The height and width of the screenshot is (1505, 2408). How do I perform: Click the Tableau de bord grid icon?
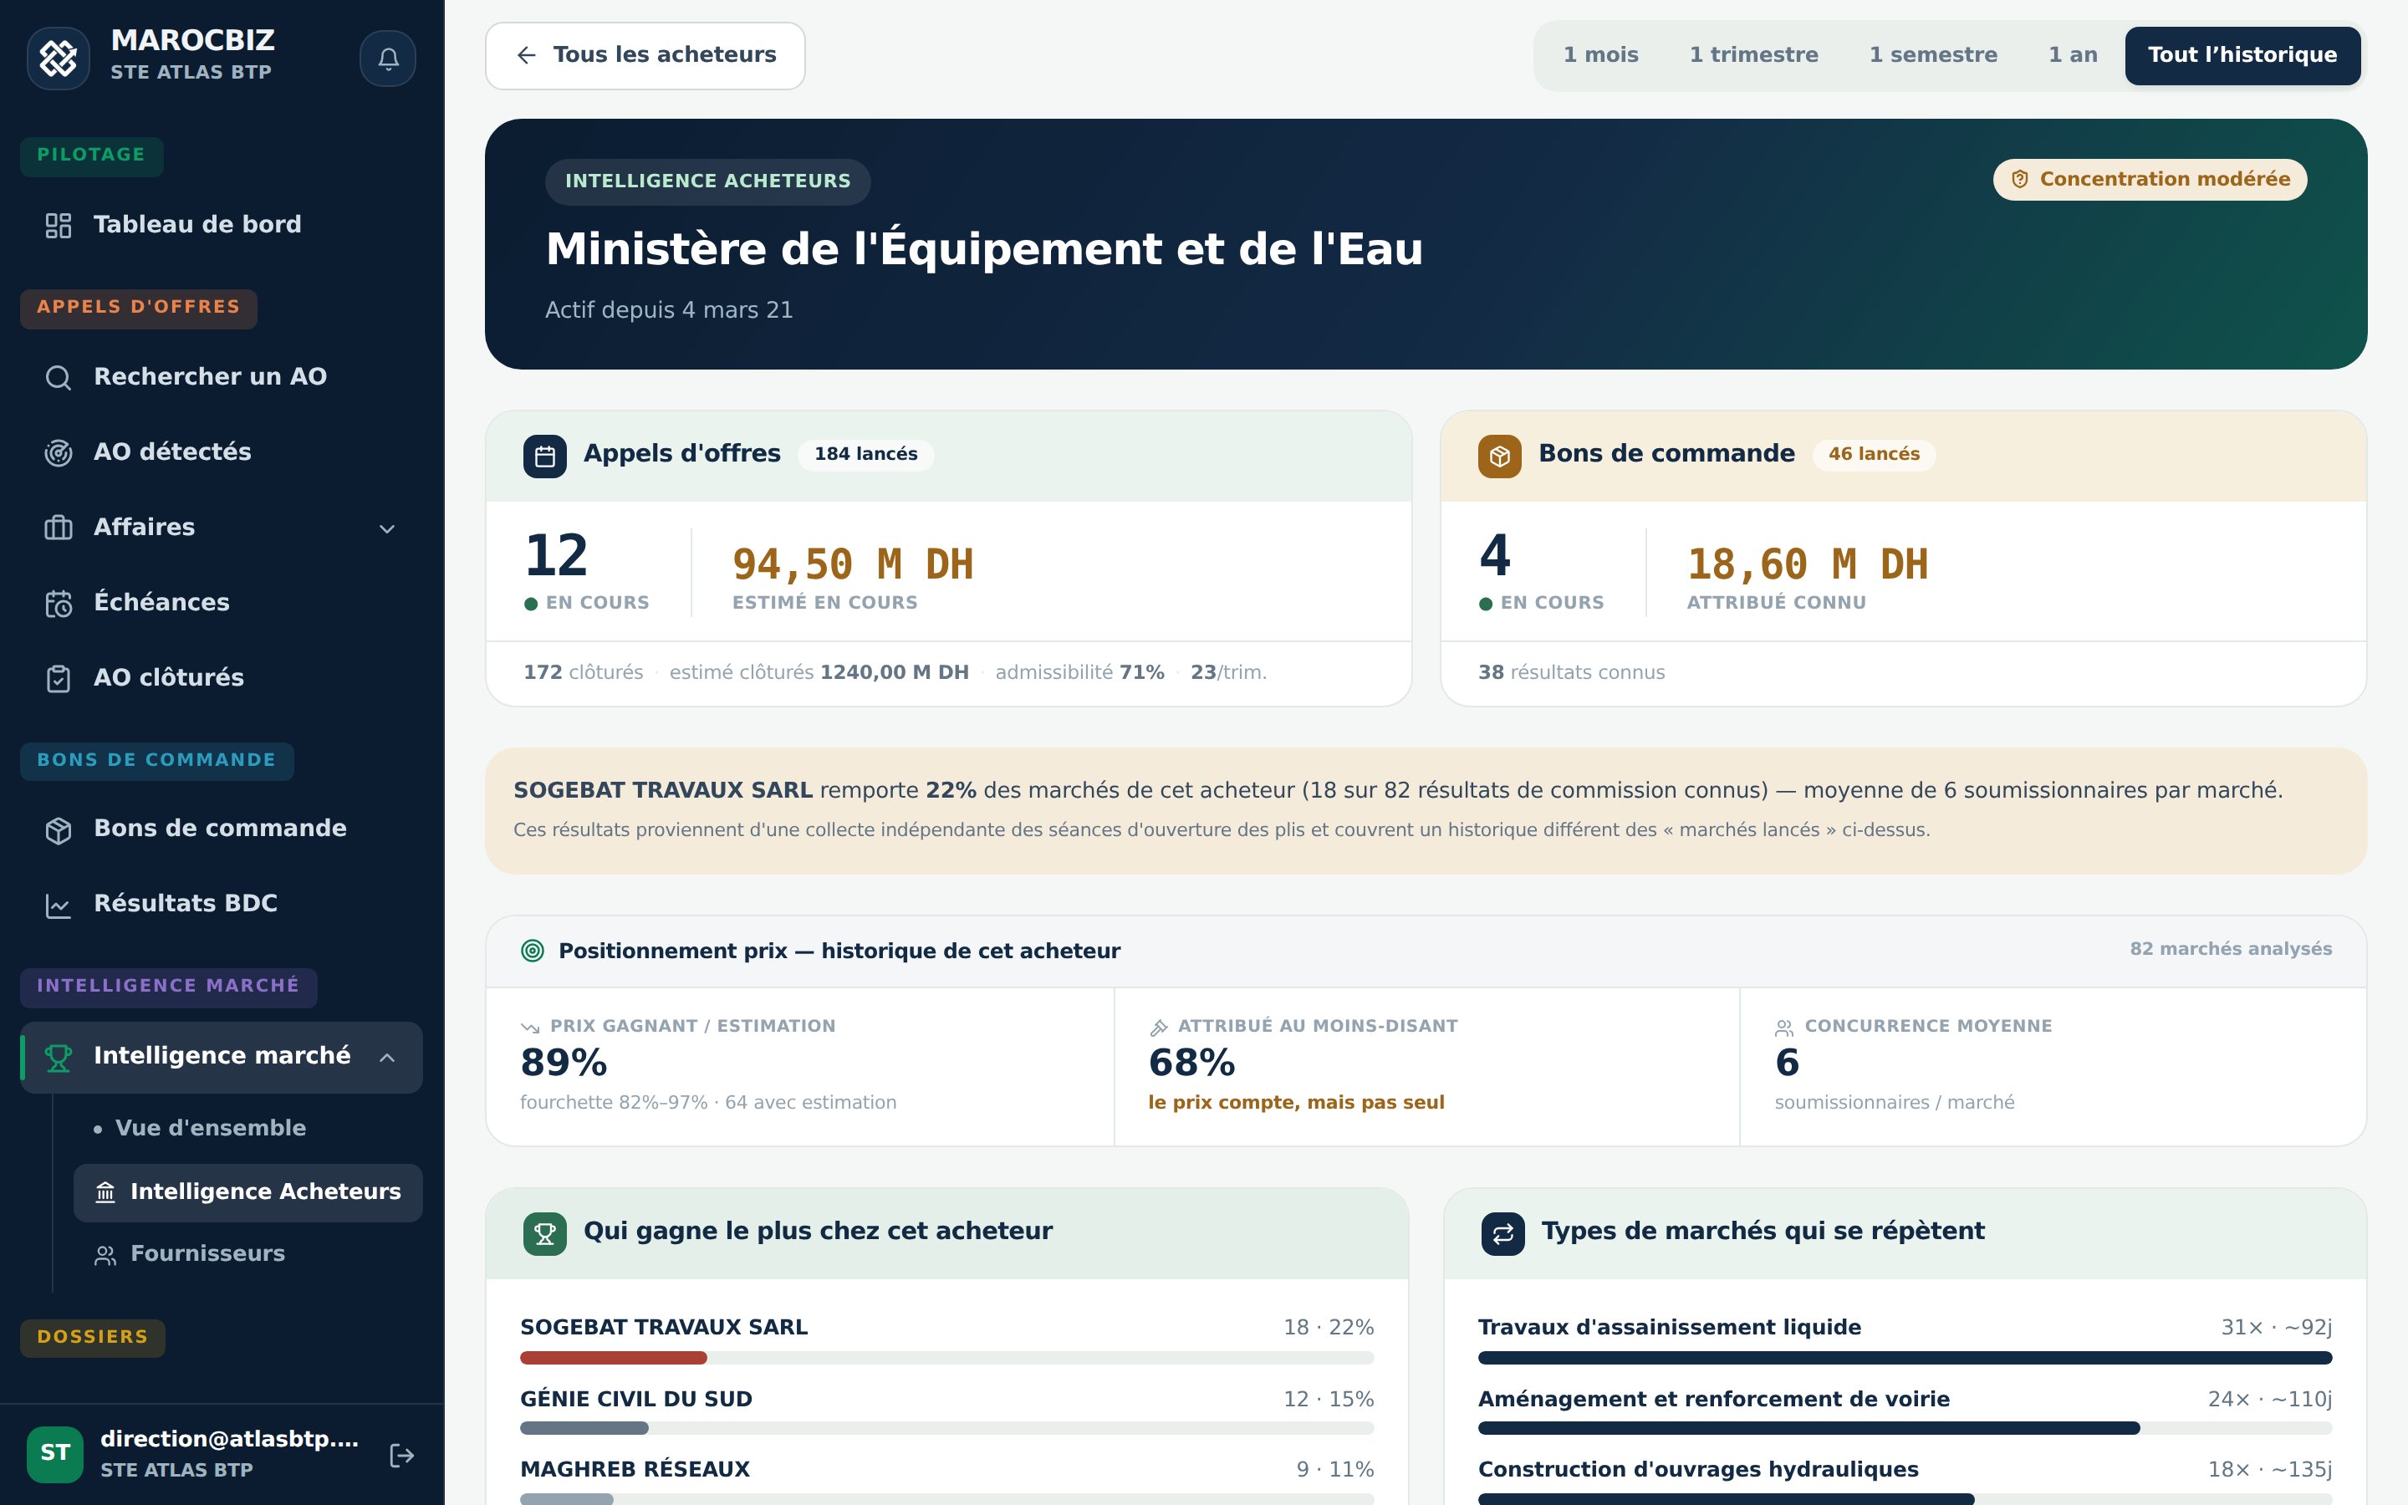click(59, 226)
